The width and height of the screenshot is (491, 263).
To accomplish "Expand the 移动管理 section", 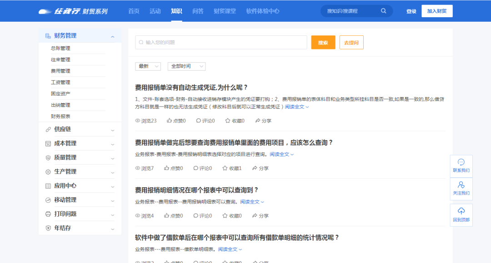I will click(113, 200).
